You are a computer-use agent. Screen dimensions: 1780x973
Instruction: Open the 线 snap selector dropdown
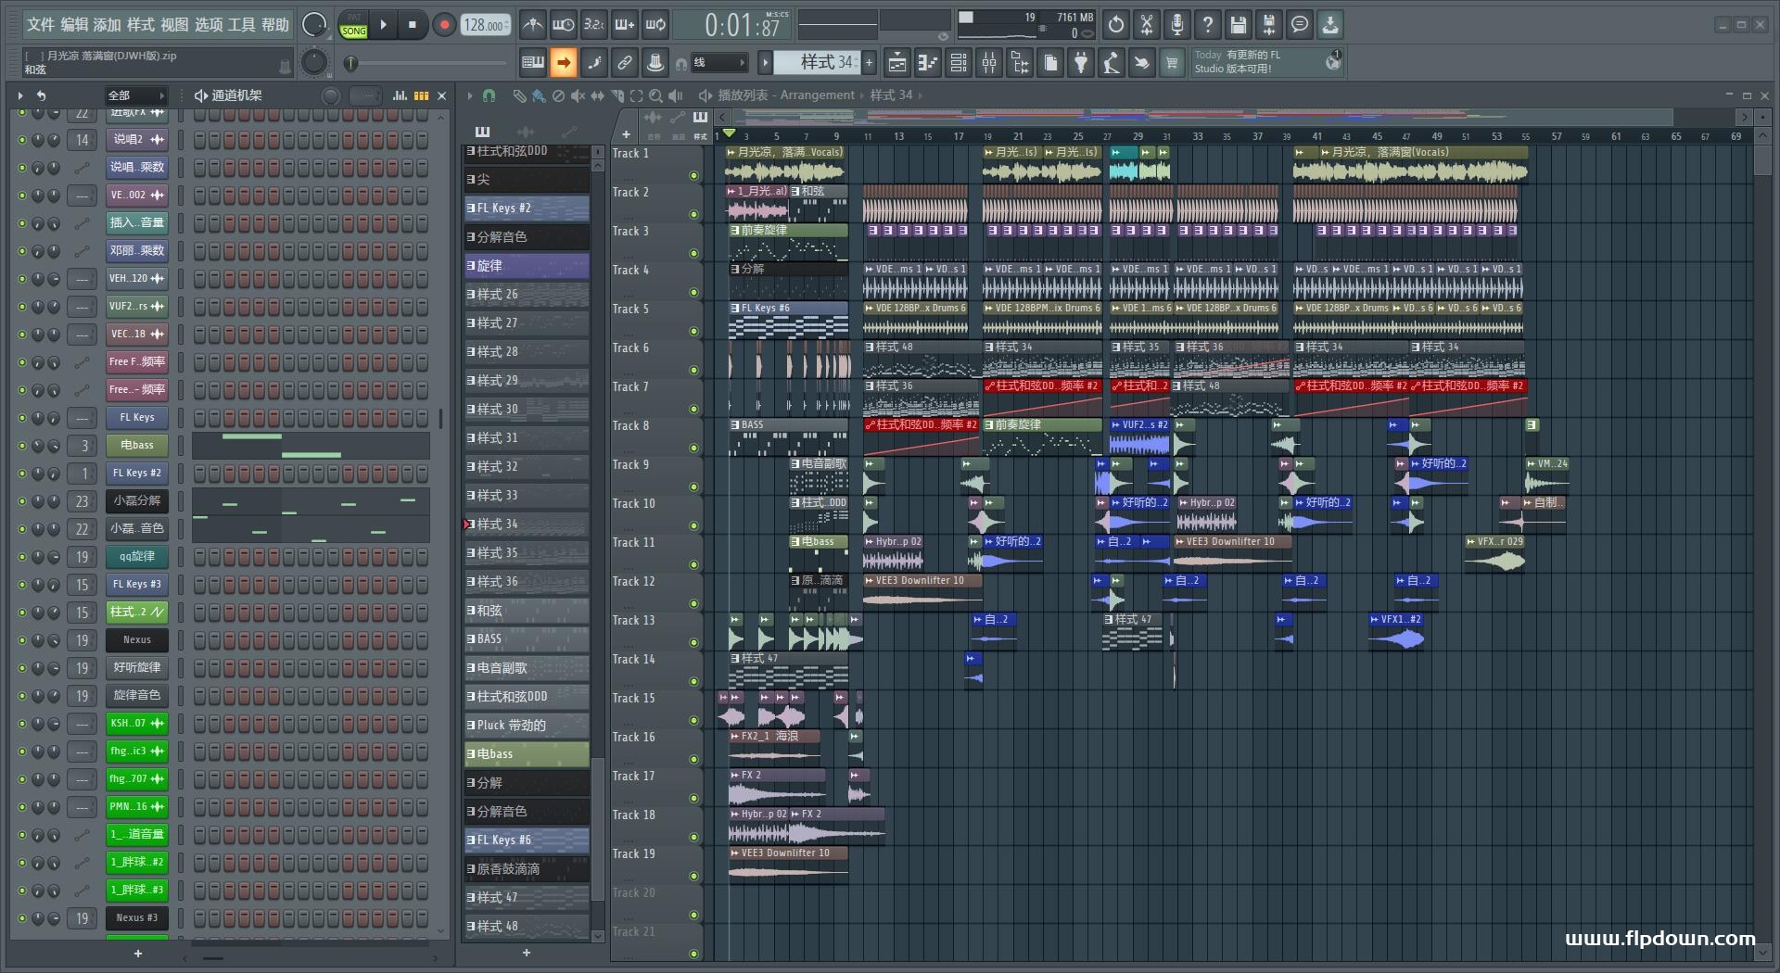719,62
